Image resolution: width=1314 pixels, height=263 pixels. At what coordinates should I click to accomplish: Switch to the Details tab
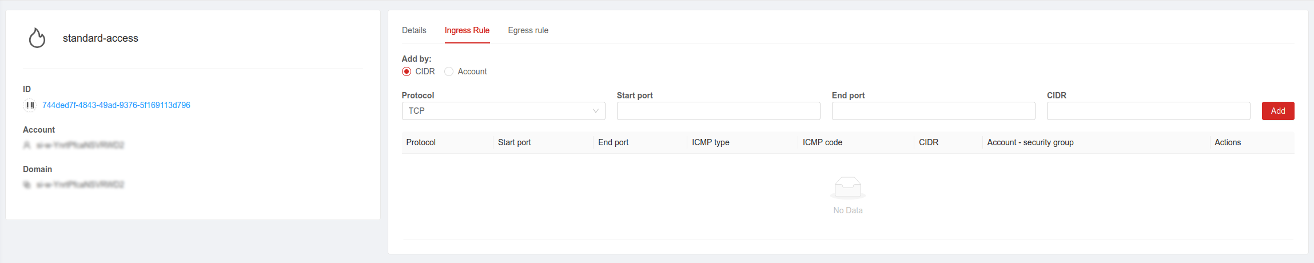tap(414, 30)
